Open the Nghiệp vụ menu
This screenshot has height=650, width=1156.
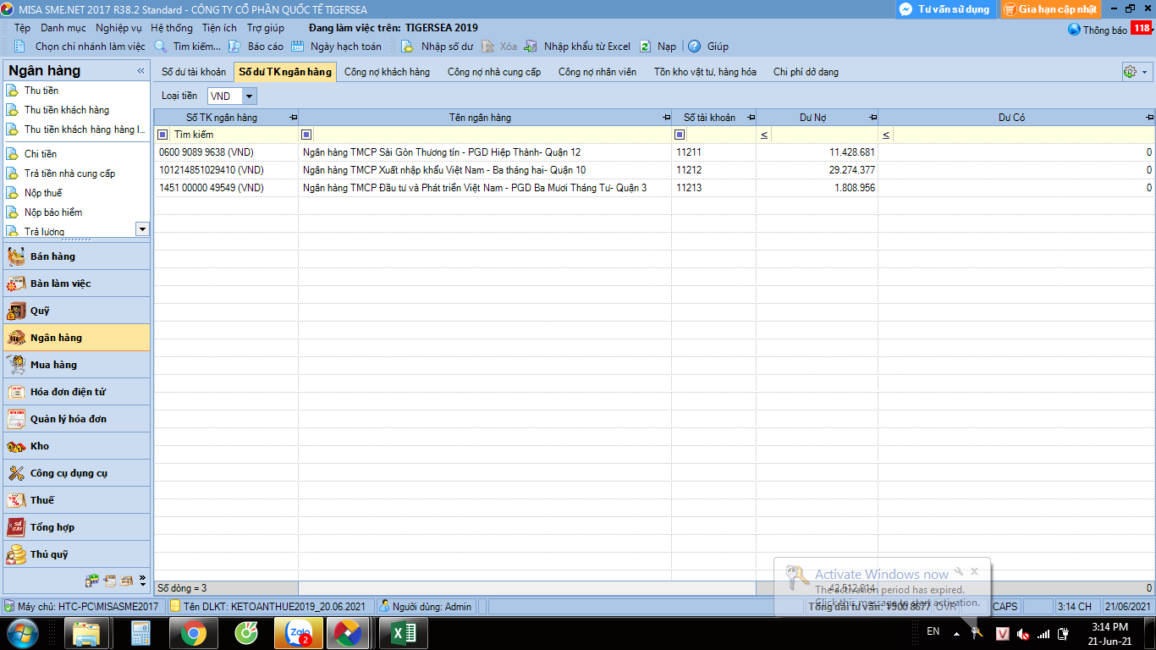click(118, 28)
